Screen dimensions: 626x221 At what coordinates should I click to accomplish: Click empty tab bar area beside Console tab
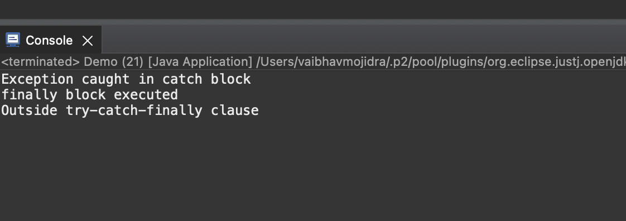coord(363,40)
